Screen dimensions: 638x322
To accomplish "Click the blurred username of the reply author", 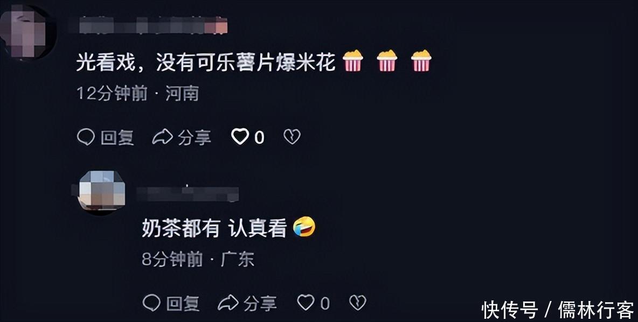I will tap(188, 194).
